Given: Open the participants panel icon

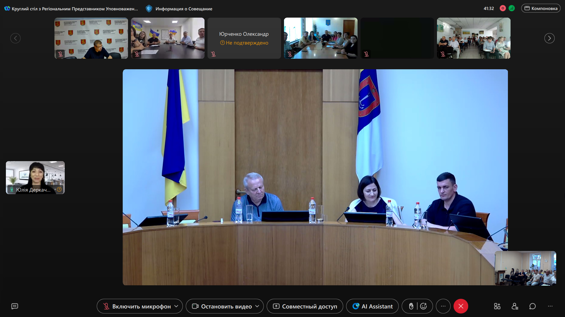Looking at the screenshot, I should [515, 306].
